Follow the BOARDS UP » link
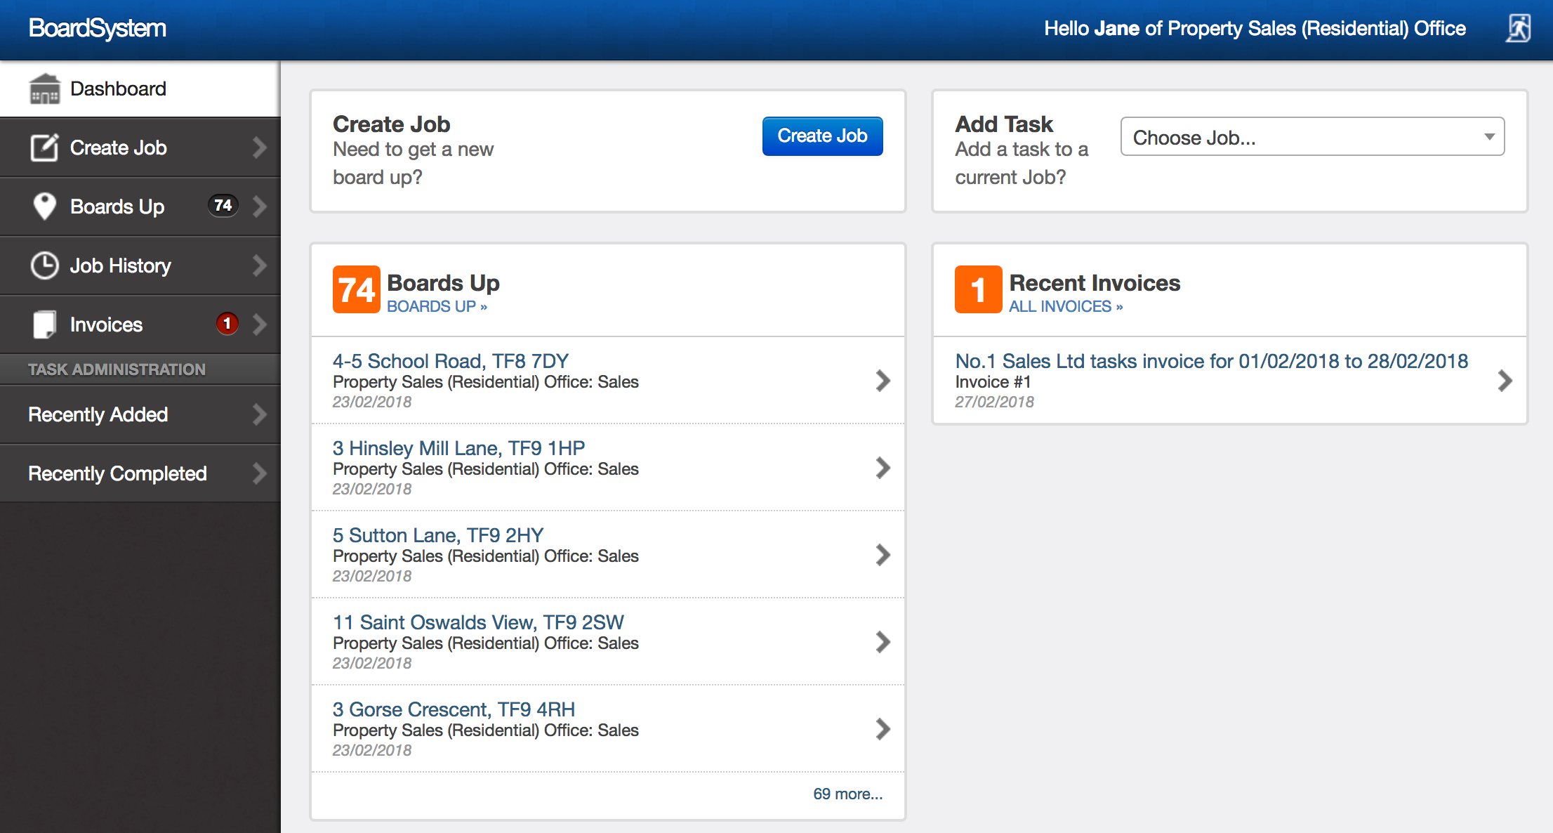Screen dimensions: 1553x833 pos(437,307)
